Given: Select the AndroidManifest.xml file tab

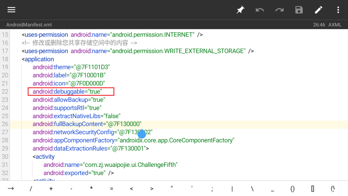Looking at the screenshot, I should point(29,25).
